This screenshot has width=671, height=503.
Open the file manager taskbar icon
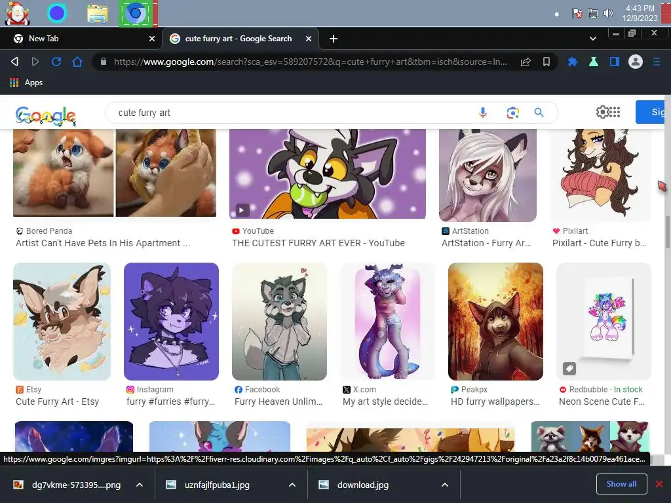click(97, 13)
